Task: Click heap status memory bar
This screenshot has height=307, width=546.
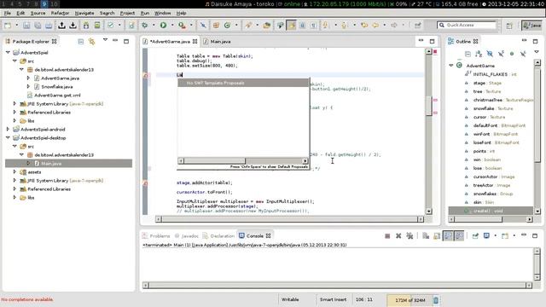Action: (409, 299)
